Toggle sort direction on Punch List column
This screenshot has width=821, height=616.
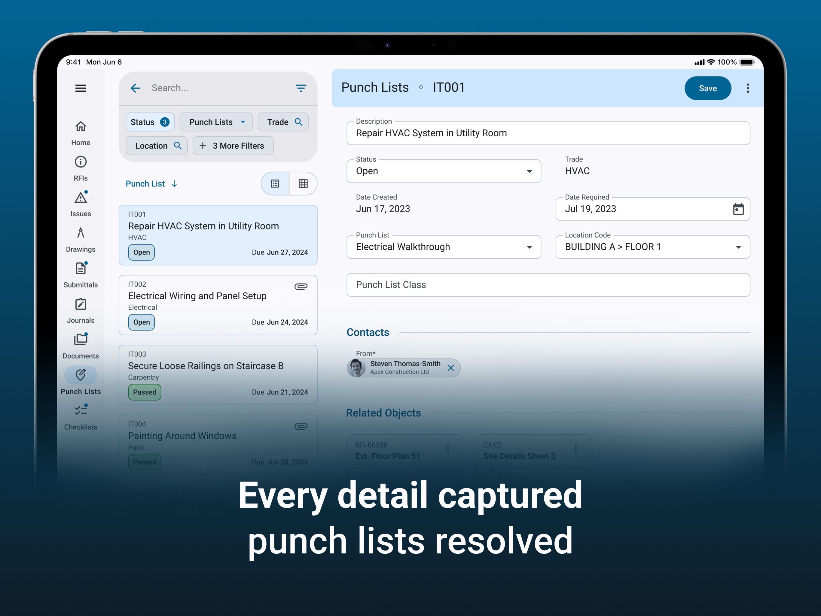pos(174,183)
